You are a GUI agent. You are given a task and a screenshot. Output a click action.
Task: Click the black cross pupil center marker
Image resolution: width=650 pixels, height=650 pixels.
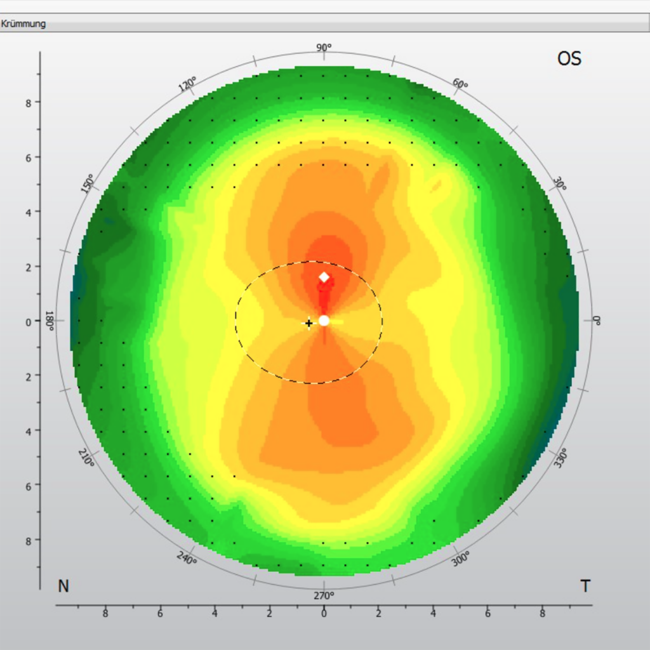309,324
